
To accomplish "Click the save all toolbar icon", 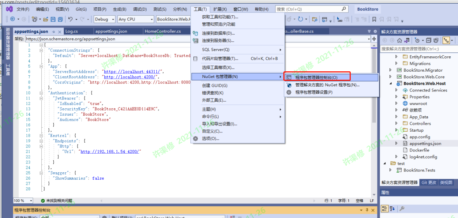I will 60,19.
